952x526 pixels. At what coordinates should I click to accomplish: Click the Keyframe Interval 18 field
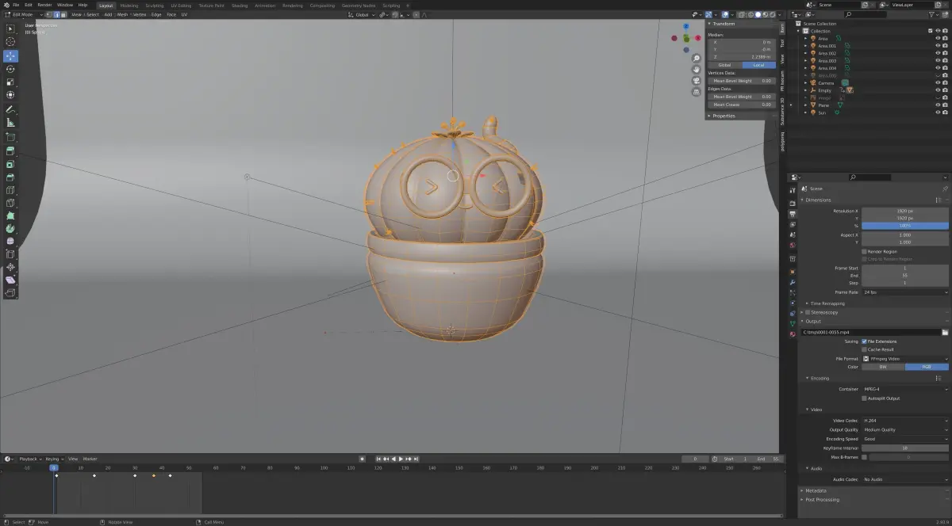coord(905,448)
